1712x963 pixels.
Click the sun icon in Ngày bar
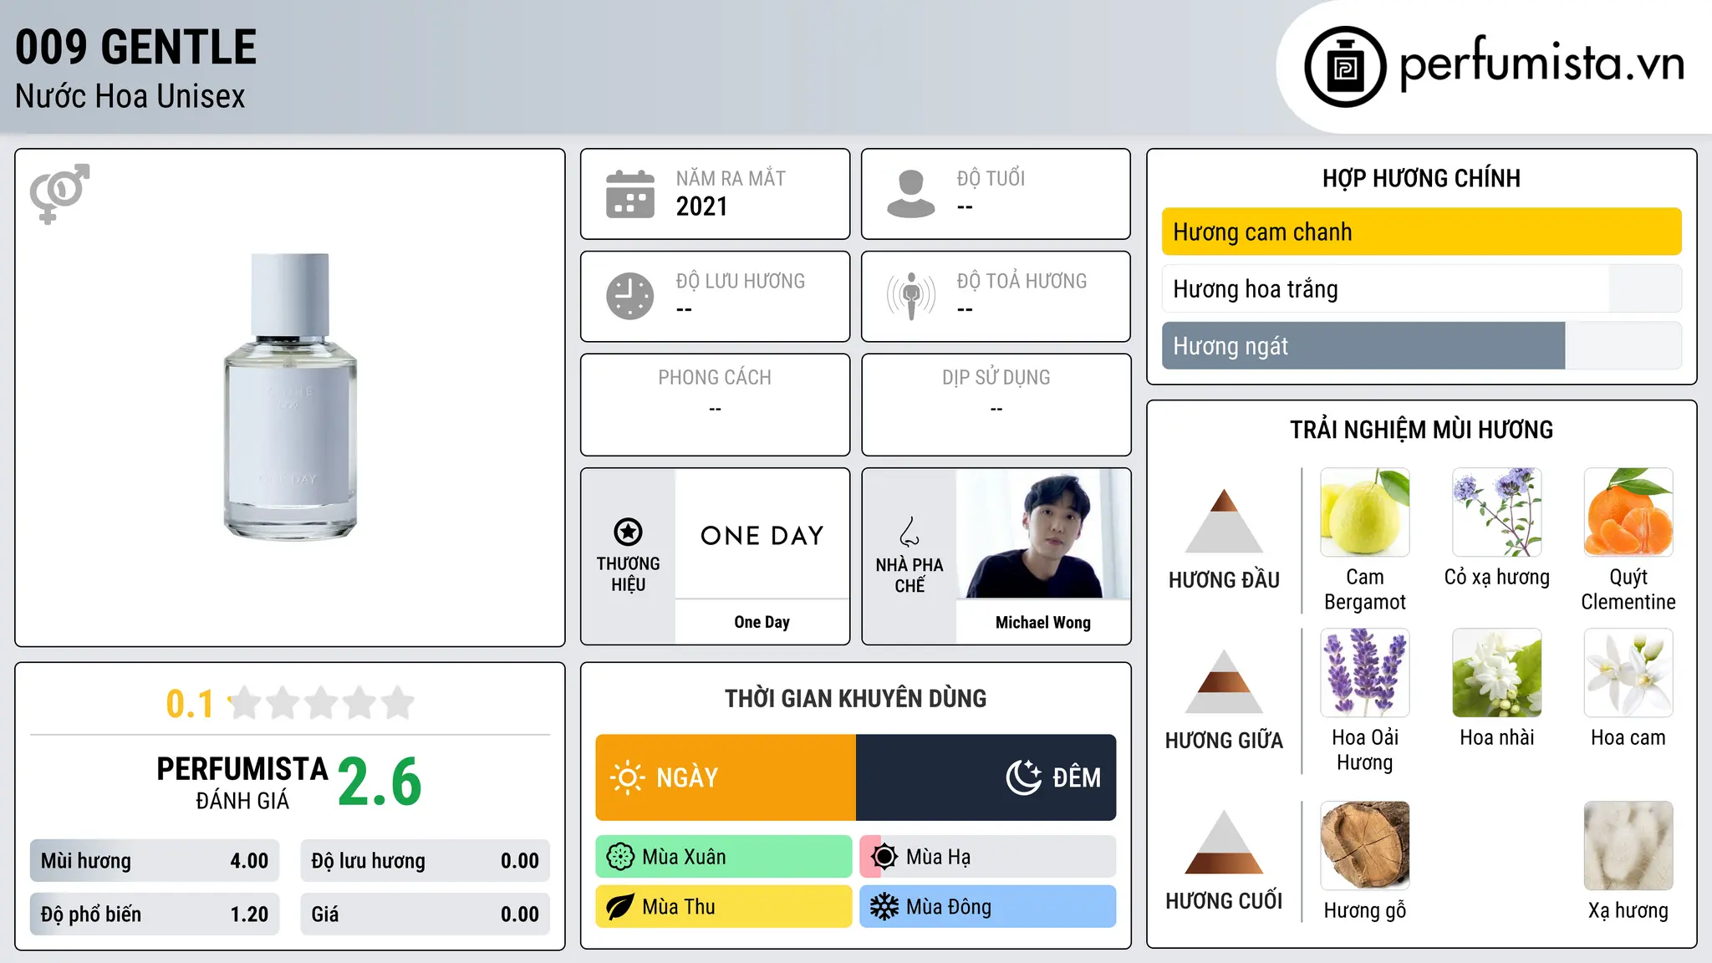click(x=627, y=777)
